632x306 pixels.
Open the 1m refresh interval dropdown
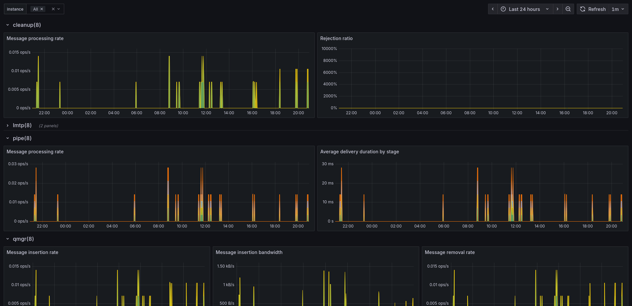[x=618, y=9]
